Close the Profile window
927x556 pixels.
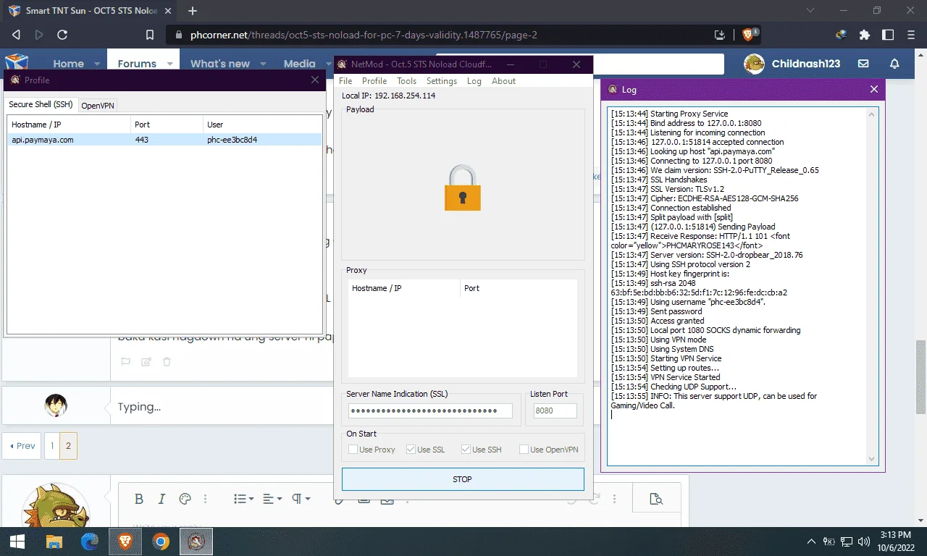point(314,80)
